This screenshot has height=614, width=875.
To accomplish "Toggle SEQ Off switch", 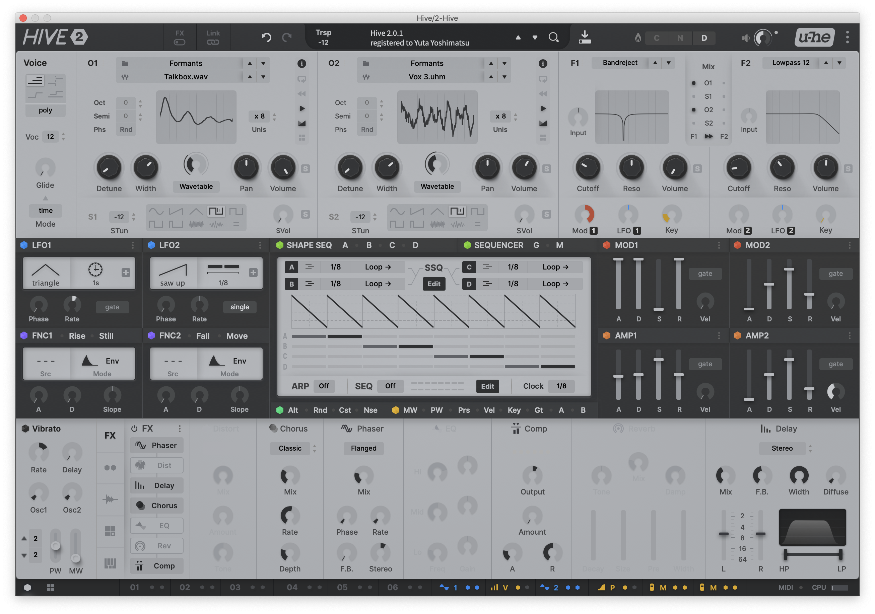I will 390,386.
